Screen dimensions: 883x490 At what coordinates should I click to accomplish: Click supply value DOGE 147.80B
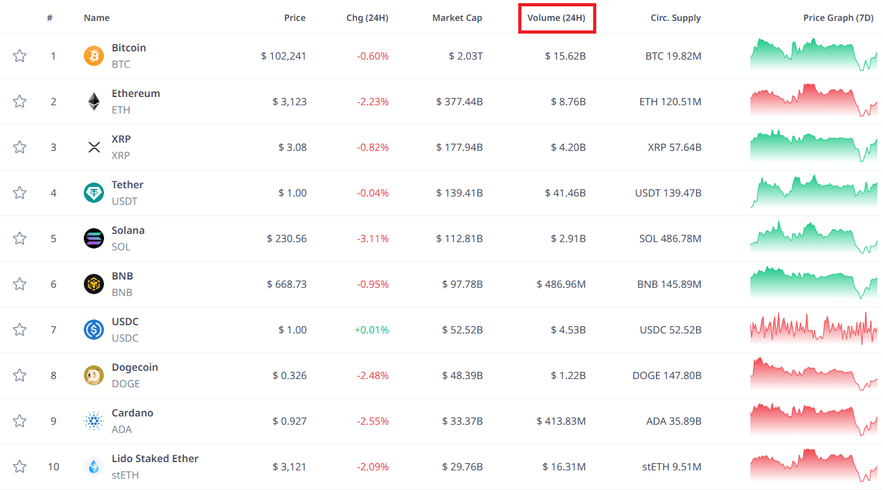[667, 375]
